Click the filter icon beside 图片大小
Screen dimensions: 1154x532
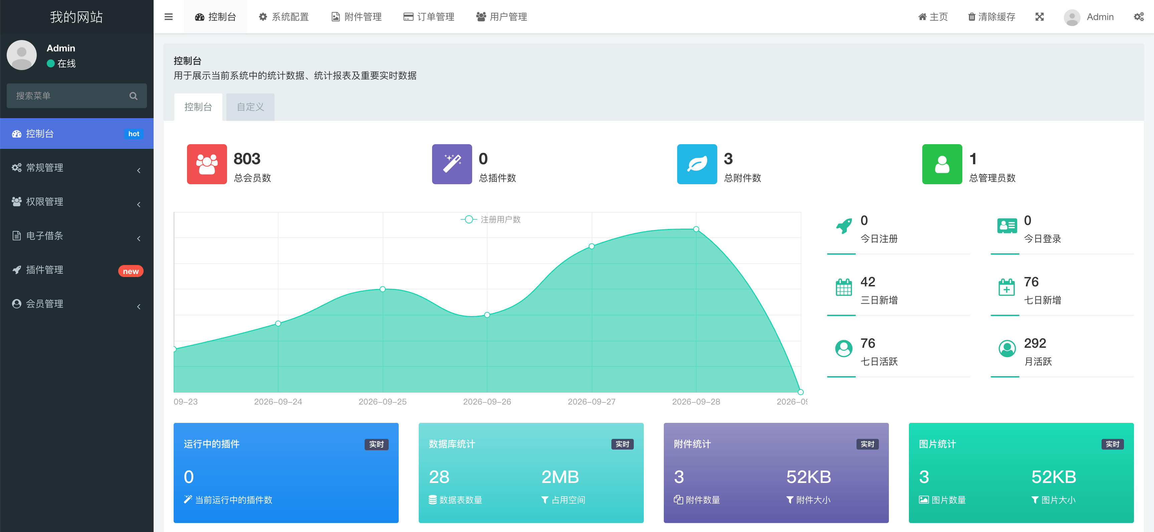(x=1035, y=500)
